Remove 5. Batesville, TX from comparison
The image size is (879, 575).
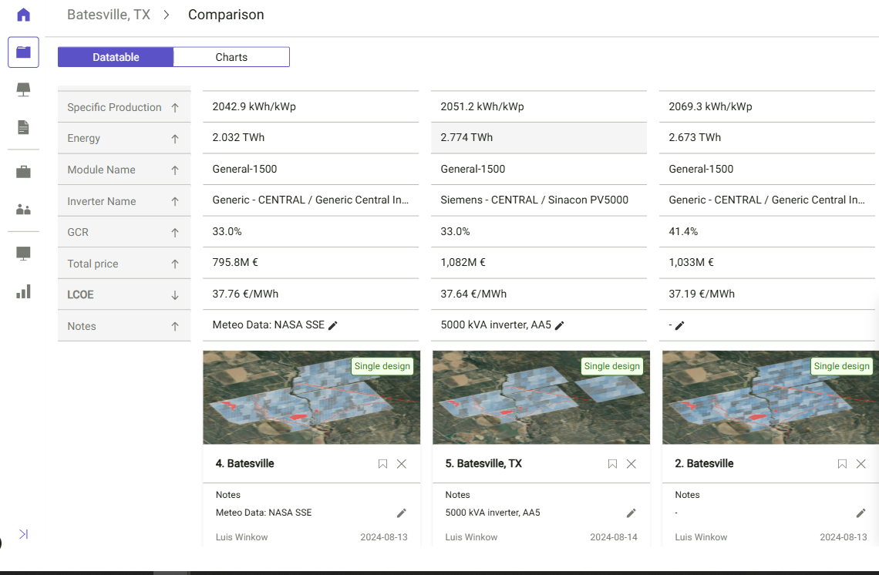tap(631, 464)
